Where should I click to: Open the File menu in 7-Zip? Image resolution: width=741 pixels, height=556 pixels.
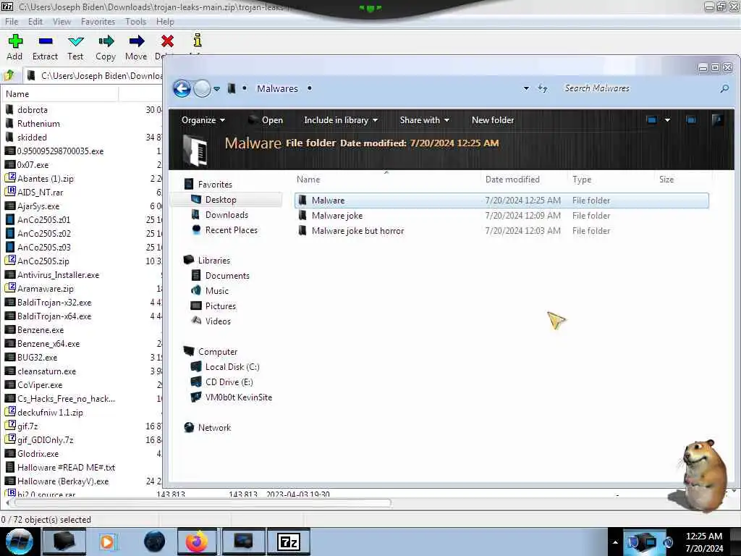12,22
